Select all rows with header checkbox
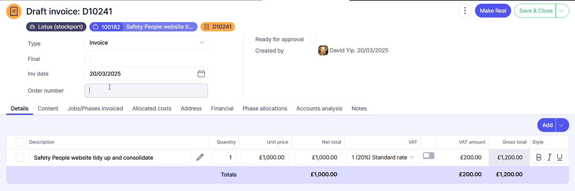 [20, 142]
